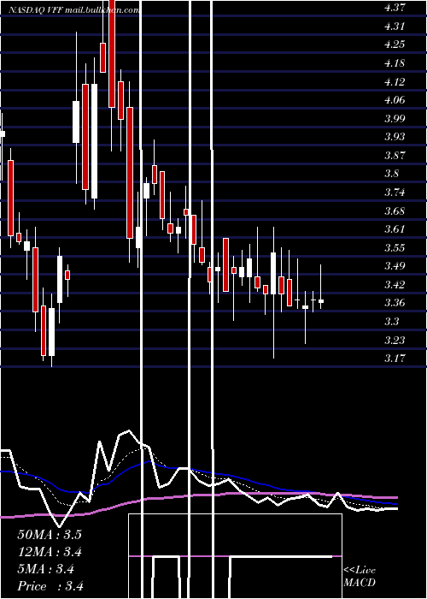Click the 3.3 price axis label

point(391,321)
